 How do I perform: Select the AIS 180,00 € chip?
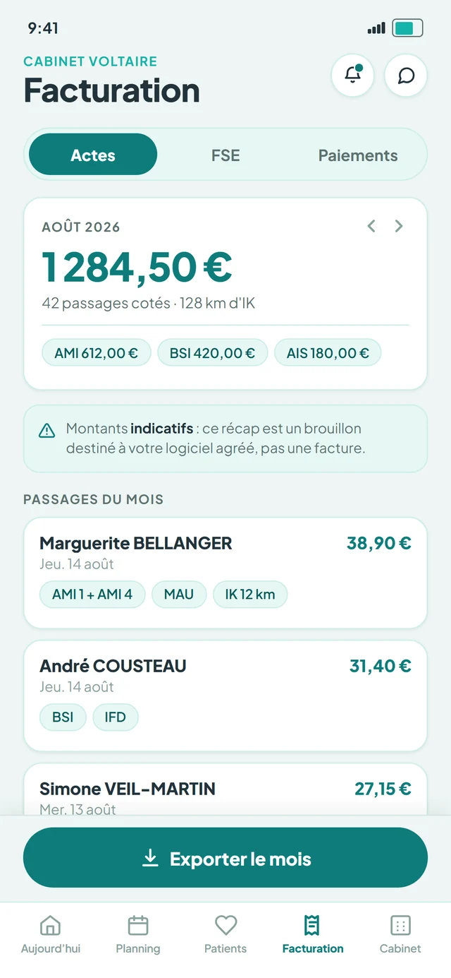pyautogui.click(x=328, y=353)
